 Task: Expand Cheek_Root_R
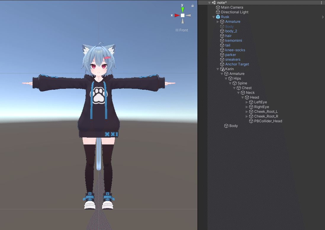click(x=247, y=116)
